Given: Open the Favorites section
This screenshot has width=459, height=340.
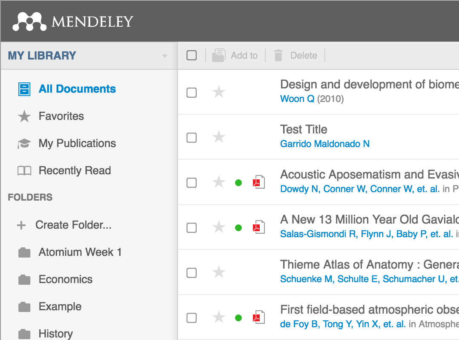Looking at the screenshot, I should pos(61,116).
